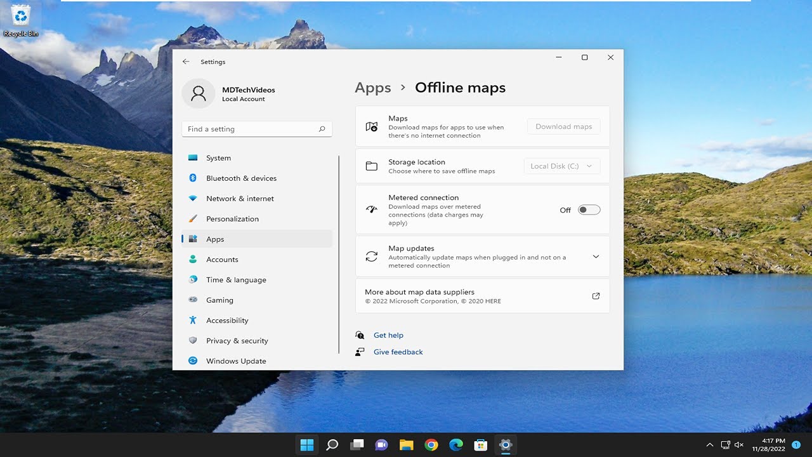Click the Windows Update sync icon
This screenshot has height=457, width=812.
tap(193, 361)
